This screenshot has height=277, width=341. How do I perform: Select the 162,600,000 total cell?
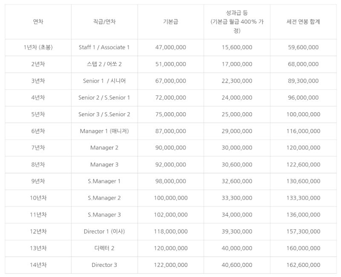pyautogui.click(x=303, y=265)
